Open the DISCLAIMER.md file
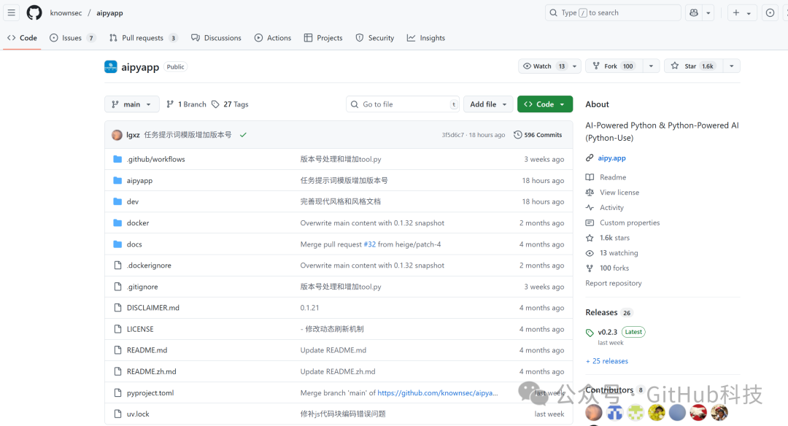This screenshot has height=426, width=788. 152,308
